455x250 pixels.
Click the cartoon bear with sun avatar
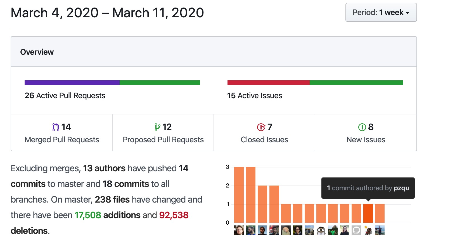tap(368, 230)
